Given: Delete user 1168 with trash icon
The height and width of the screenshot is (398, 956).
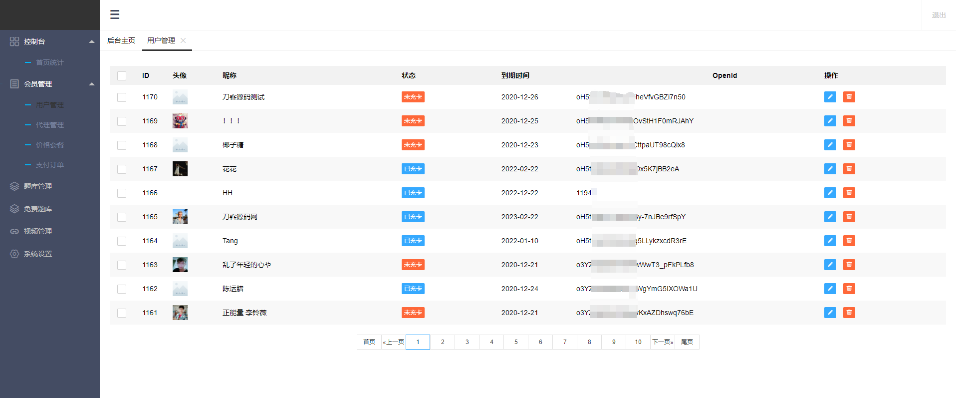Looking at the screenshot, I should (x=849, y=145).
